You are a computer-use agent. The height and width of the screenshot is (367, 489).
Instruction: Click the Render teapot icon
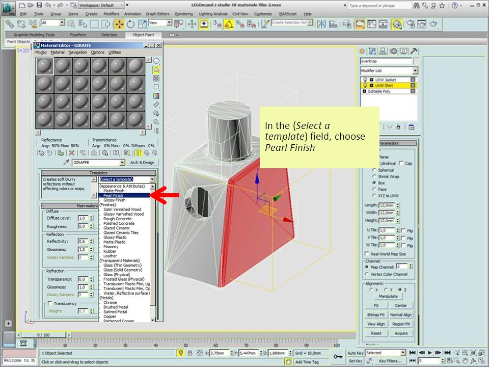pyautogui.click(x=433, y=24)
